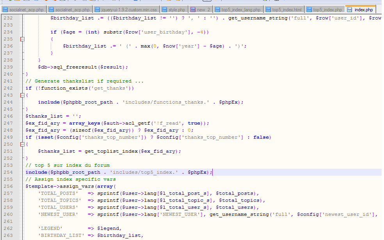Collapse the fold marker at line 243
The width and height of the screenshot is (384, 240).
tap(22, 95)
